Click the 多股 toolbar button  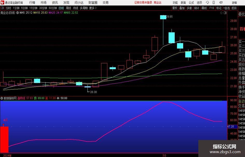click(189, 8)
